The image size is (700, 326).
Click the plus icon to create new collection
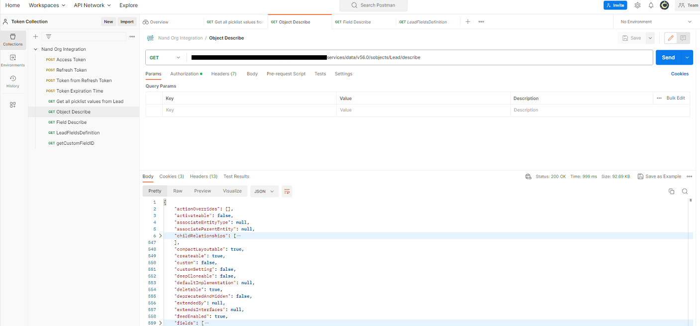35,36
